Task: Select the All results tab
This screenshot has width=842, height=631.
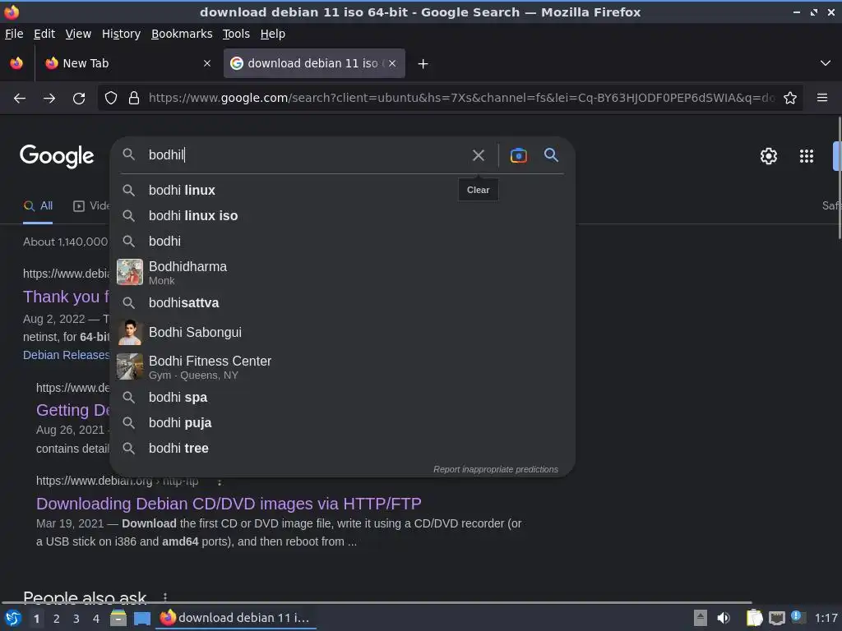Action: (38, 206)
